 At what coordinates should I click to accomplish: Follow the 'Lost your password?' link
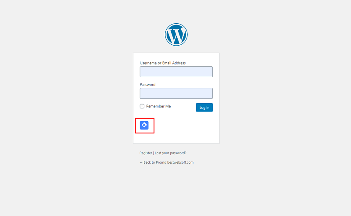pos(171,153)
